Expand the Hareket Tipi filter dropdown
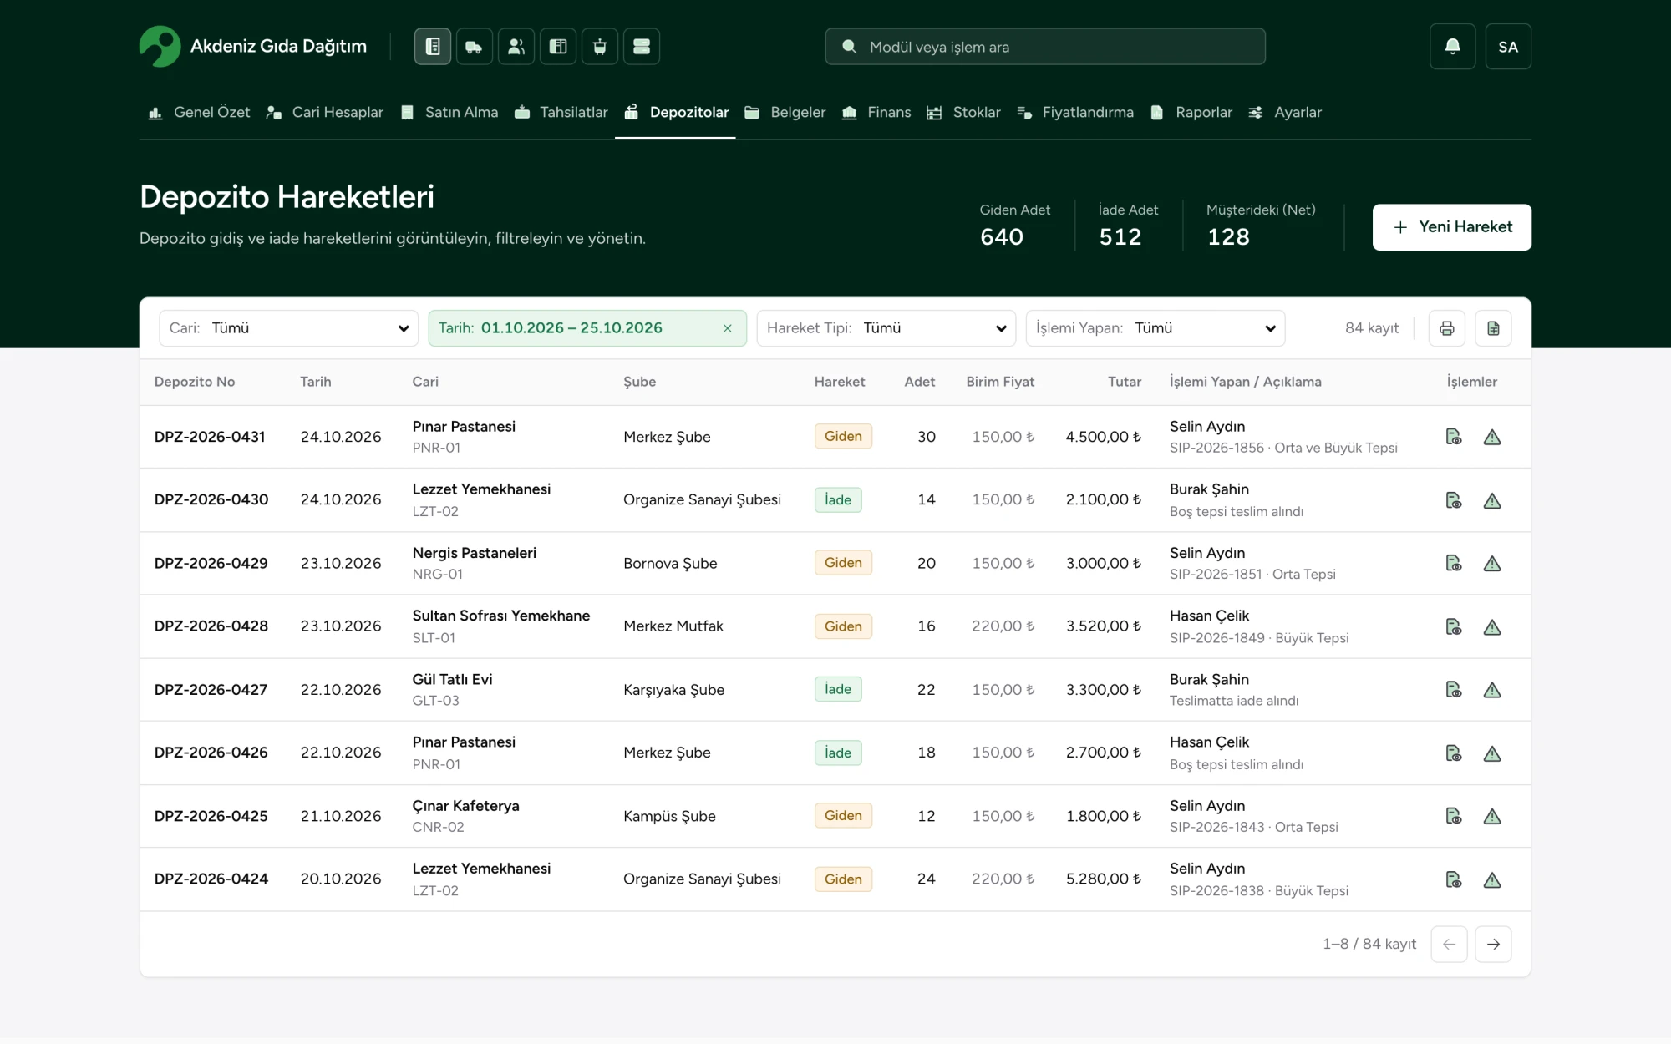This screenshot has height=1044, width=1671. click(x=886, y=328)
